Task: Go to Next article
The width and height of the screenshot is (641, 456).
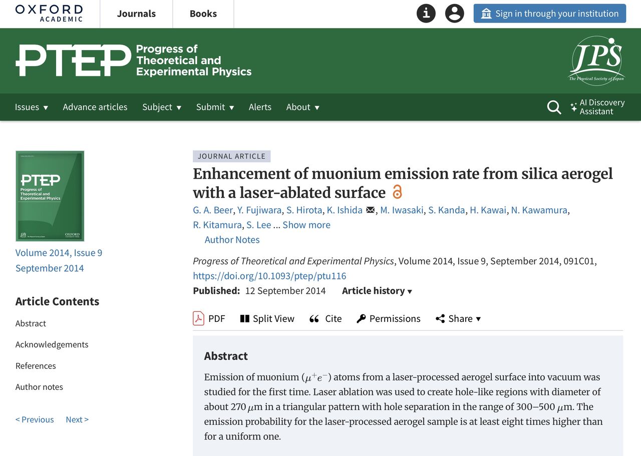Action: pyautogui.click(x=77, y=419)
